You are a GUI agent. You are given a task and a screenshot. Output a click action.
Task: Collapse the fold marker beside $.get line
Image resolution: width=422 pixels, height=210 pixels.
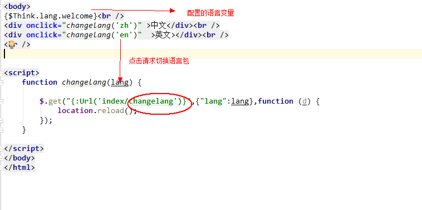(1, 101)
